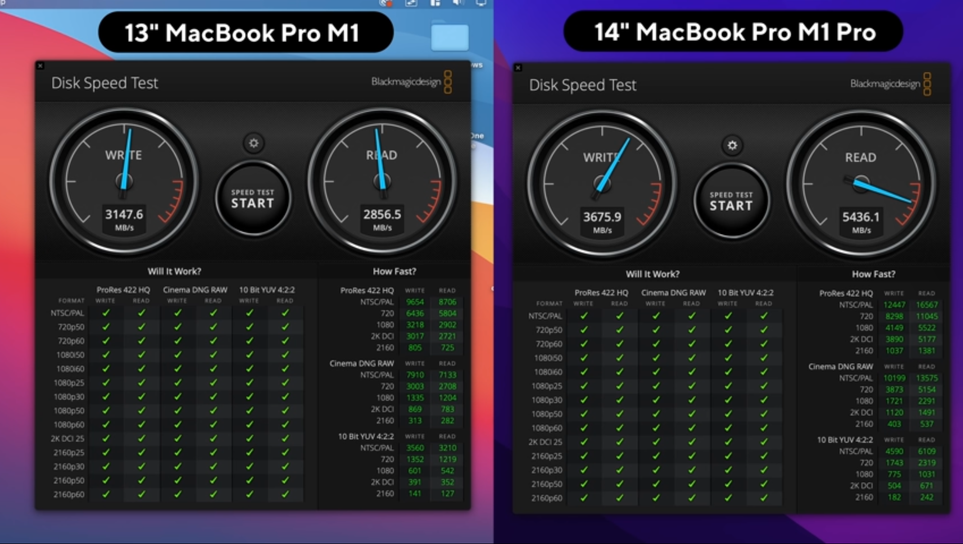Click the value 7133 under Cinema DNG RAW

click(x=447, y=375)
